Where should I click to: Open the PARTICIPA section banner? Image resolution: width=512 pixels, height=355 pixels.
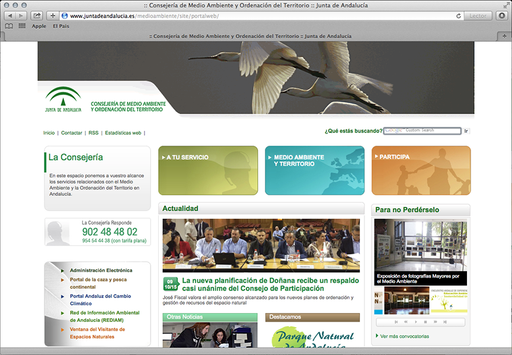421,170
